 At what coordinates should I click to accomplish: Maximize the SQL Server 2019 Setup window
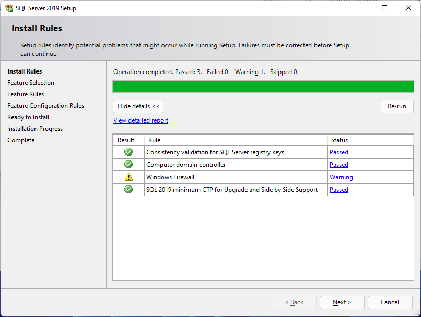(384, 8)
